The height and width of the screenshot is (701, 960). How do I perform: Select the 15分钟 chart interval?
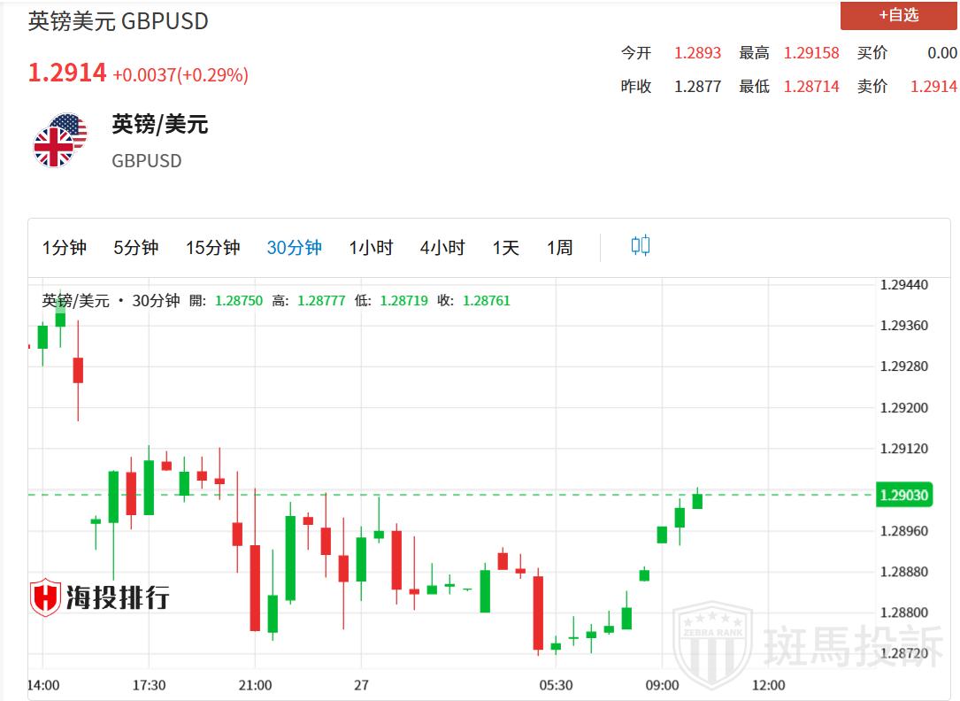coord(212,248)
